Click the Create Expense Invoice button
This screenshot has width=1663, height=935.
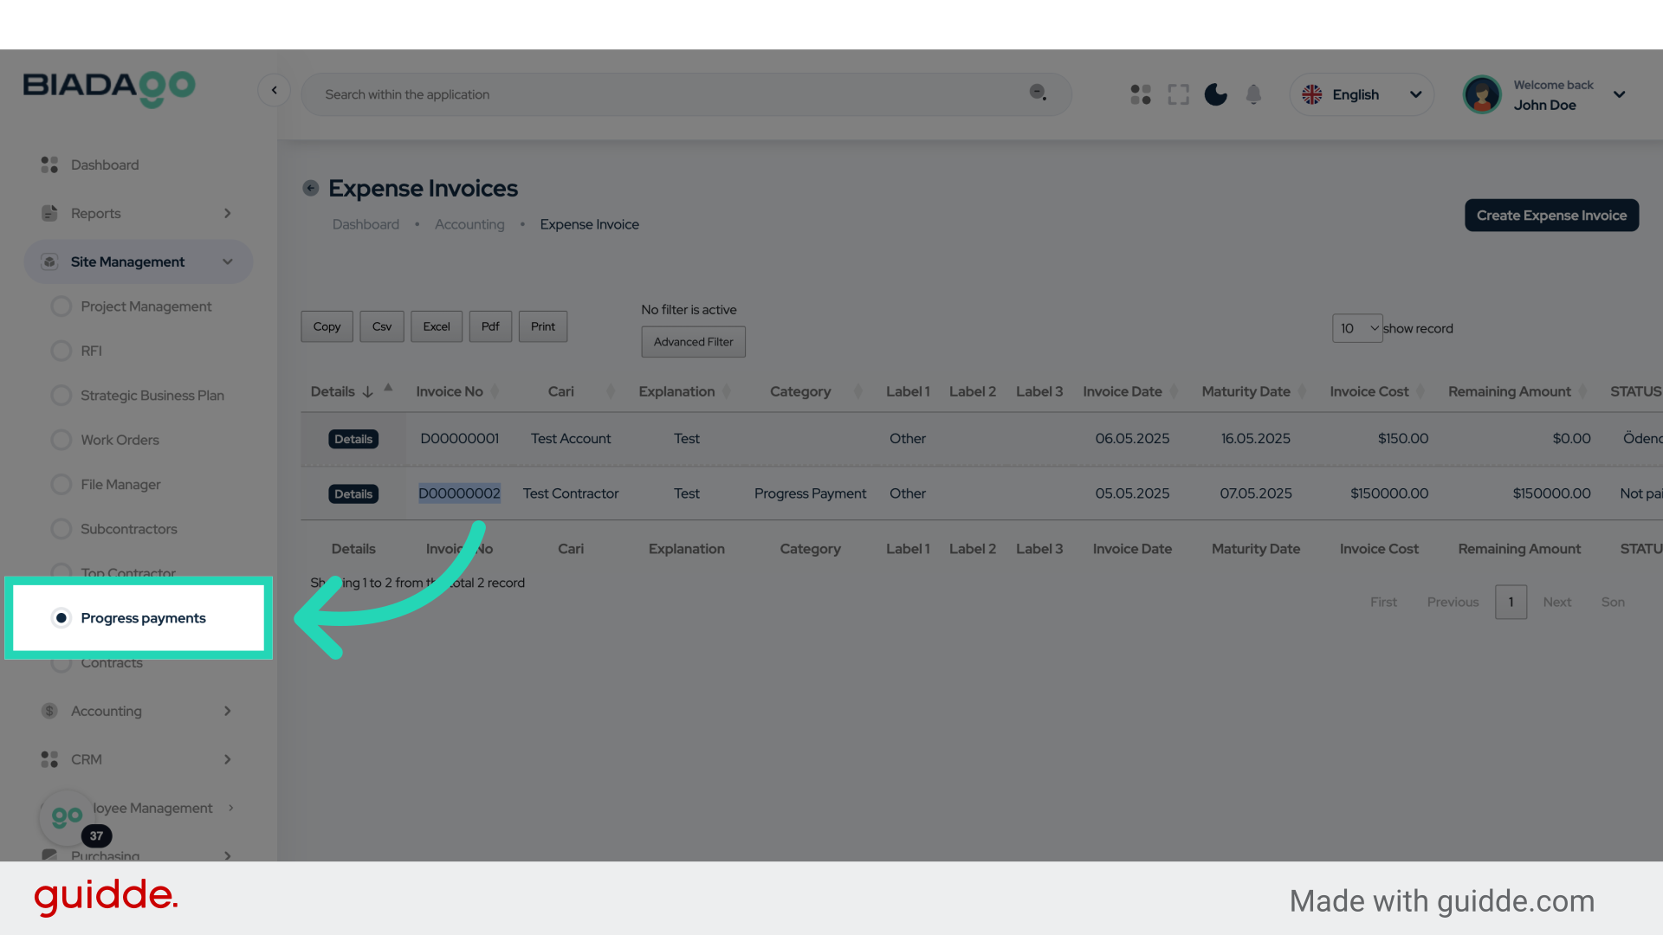1550,215
